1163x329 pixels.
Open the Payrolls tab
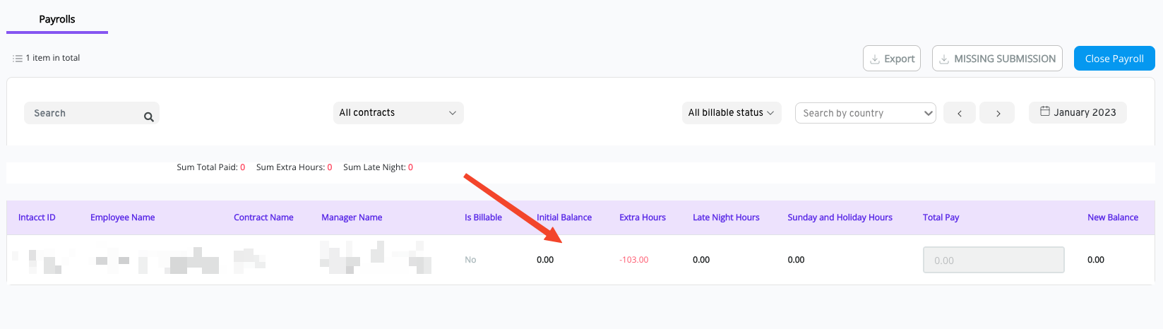pos(57,19)
